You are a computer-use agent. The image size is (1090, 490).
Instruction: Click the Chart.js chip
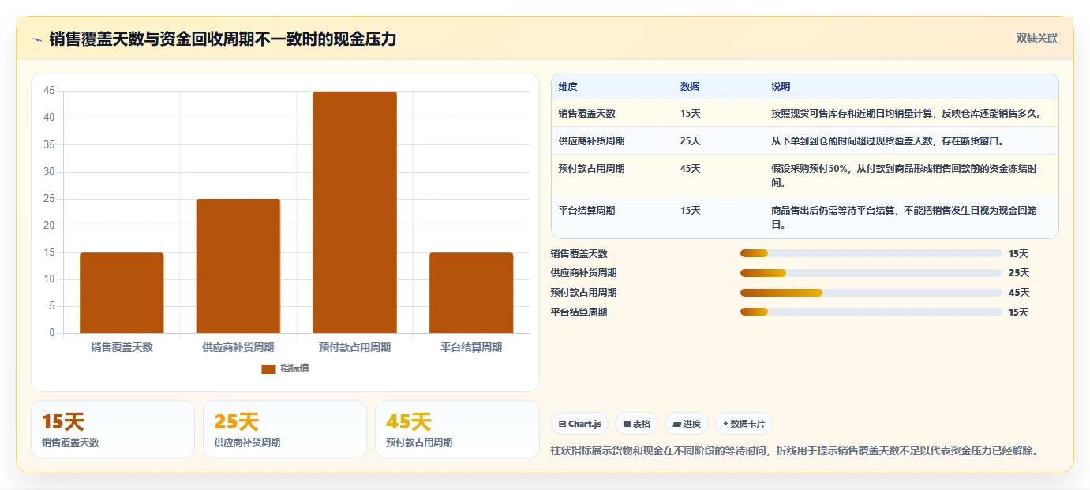click(579, 424)
